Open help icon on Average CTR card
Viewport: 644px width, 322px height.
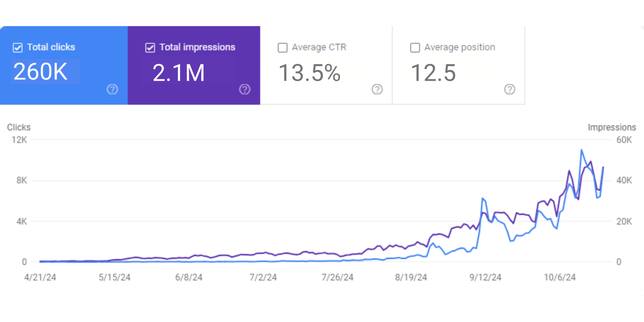point(377,89)
